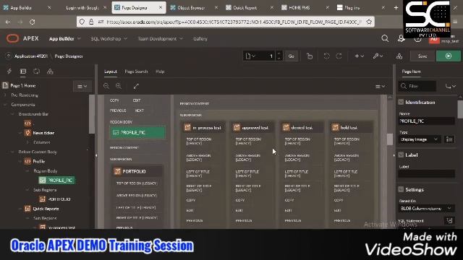
Task: Zoom out the layout view
Action: coord(106,86)
